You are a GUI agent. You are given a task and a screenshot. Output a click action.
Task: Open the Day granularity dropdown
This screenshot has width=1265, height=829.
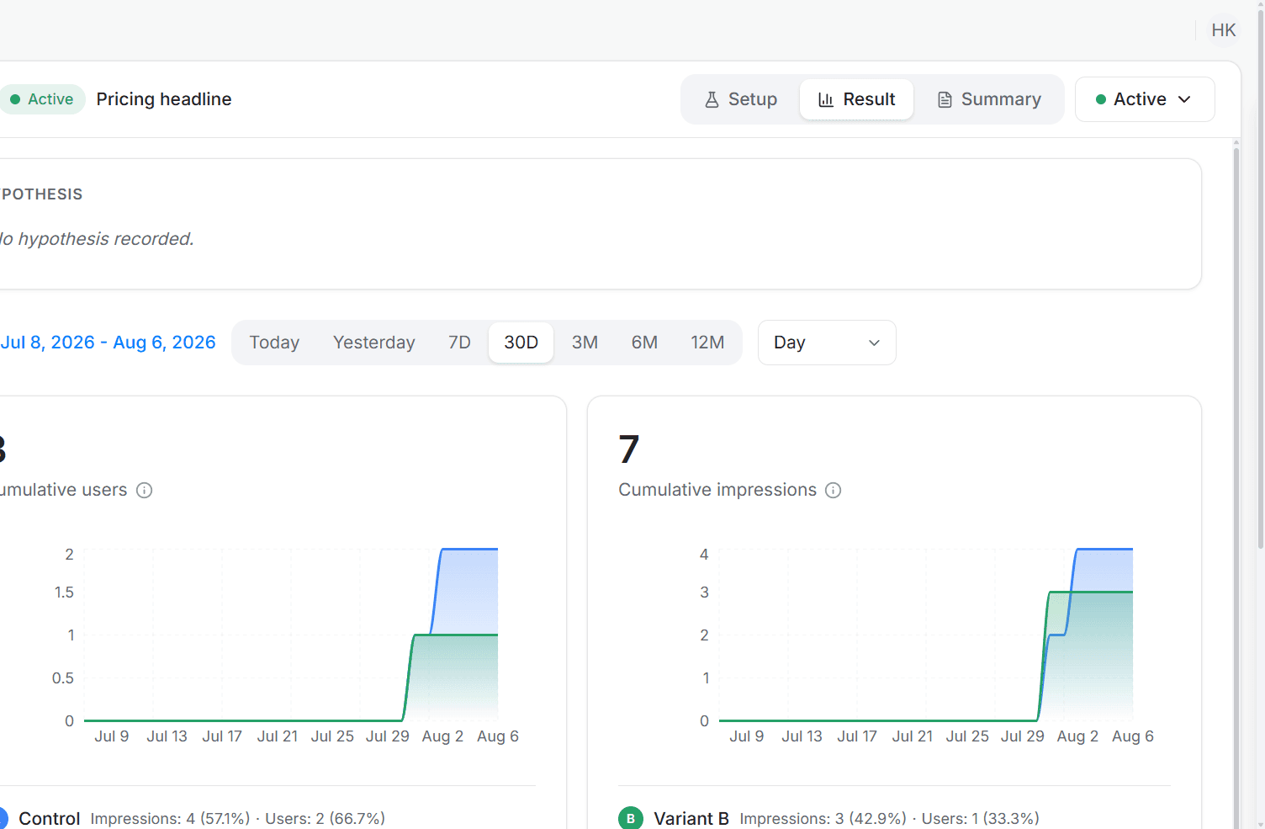tap(827, 343)
